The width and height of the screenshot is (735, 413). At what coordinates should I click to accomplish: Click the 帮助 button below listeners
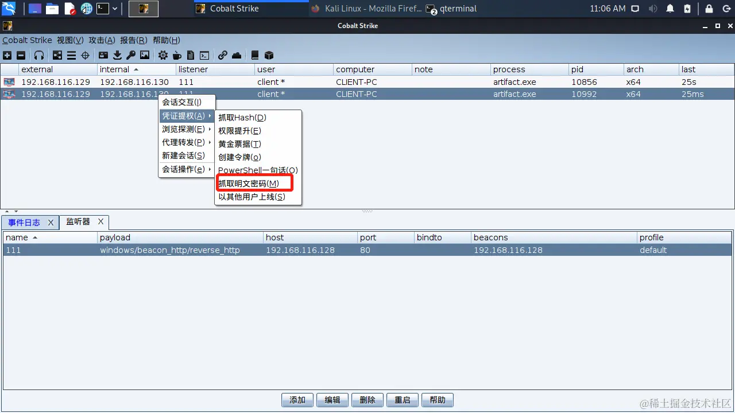coord(438,400)
